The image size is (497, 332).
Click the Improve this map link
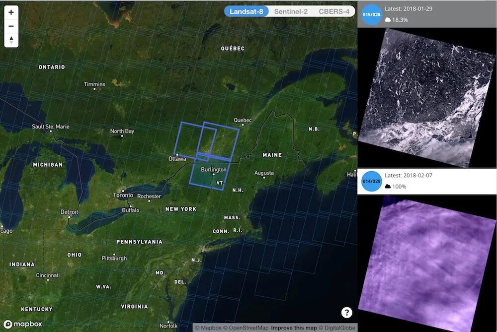tap(294, 328)
